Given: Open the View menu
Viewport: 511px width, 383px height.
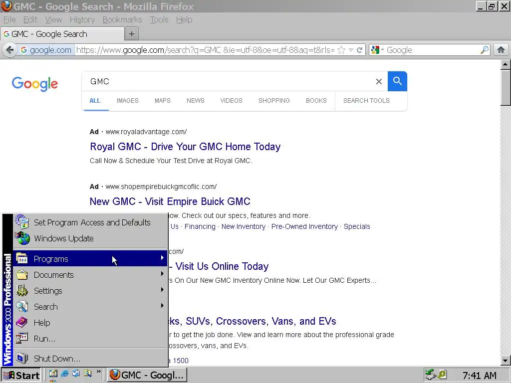Looking at the screenshot, I should pyautogui.click(x=53, y=20).
